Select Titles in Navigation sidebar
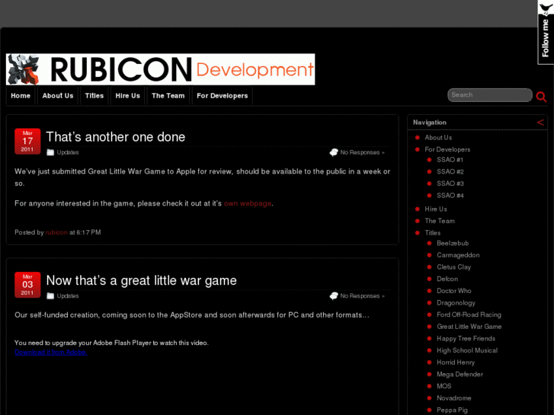Image resolution: width=554 pixels, height=415 pixels. click(x=433, y=233)
